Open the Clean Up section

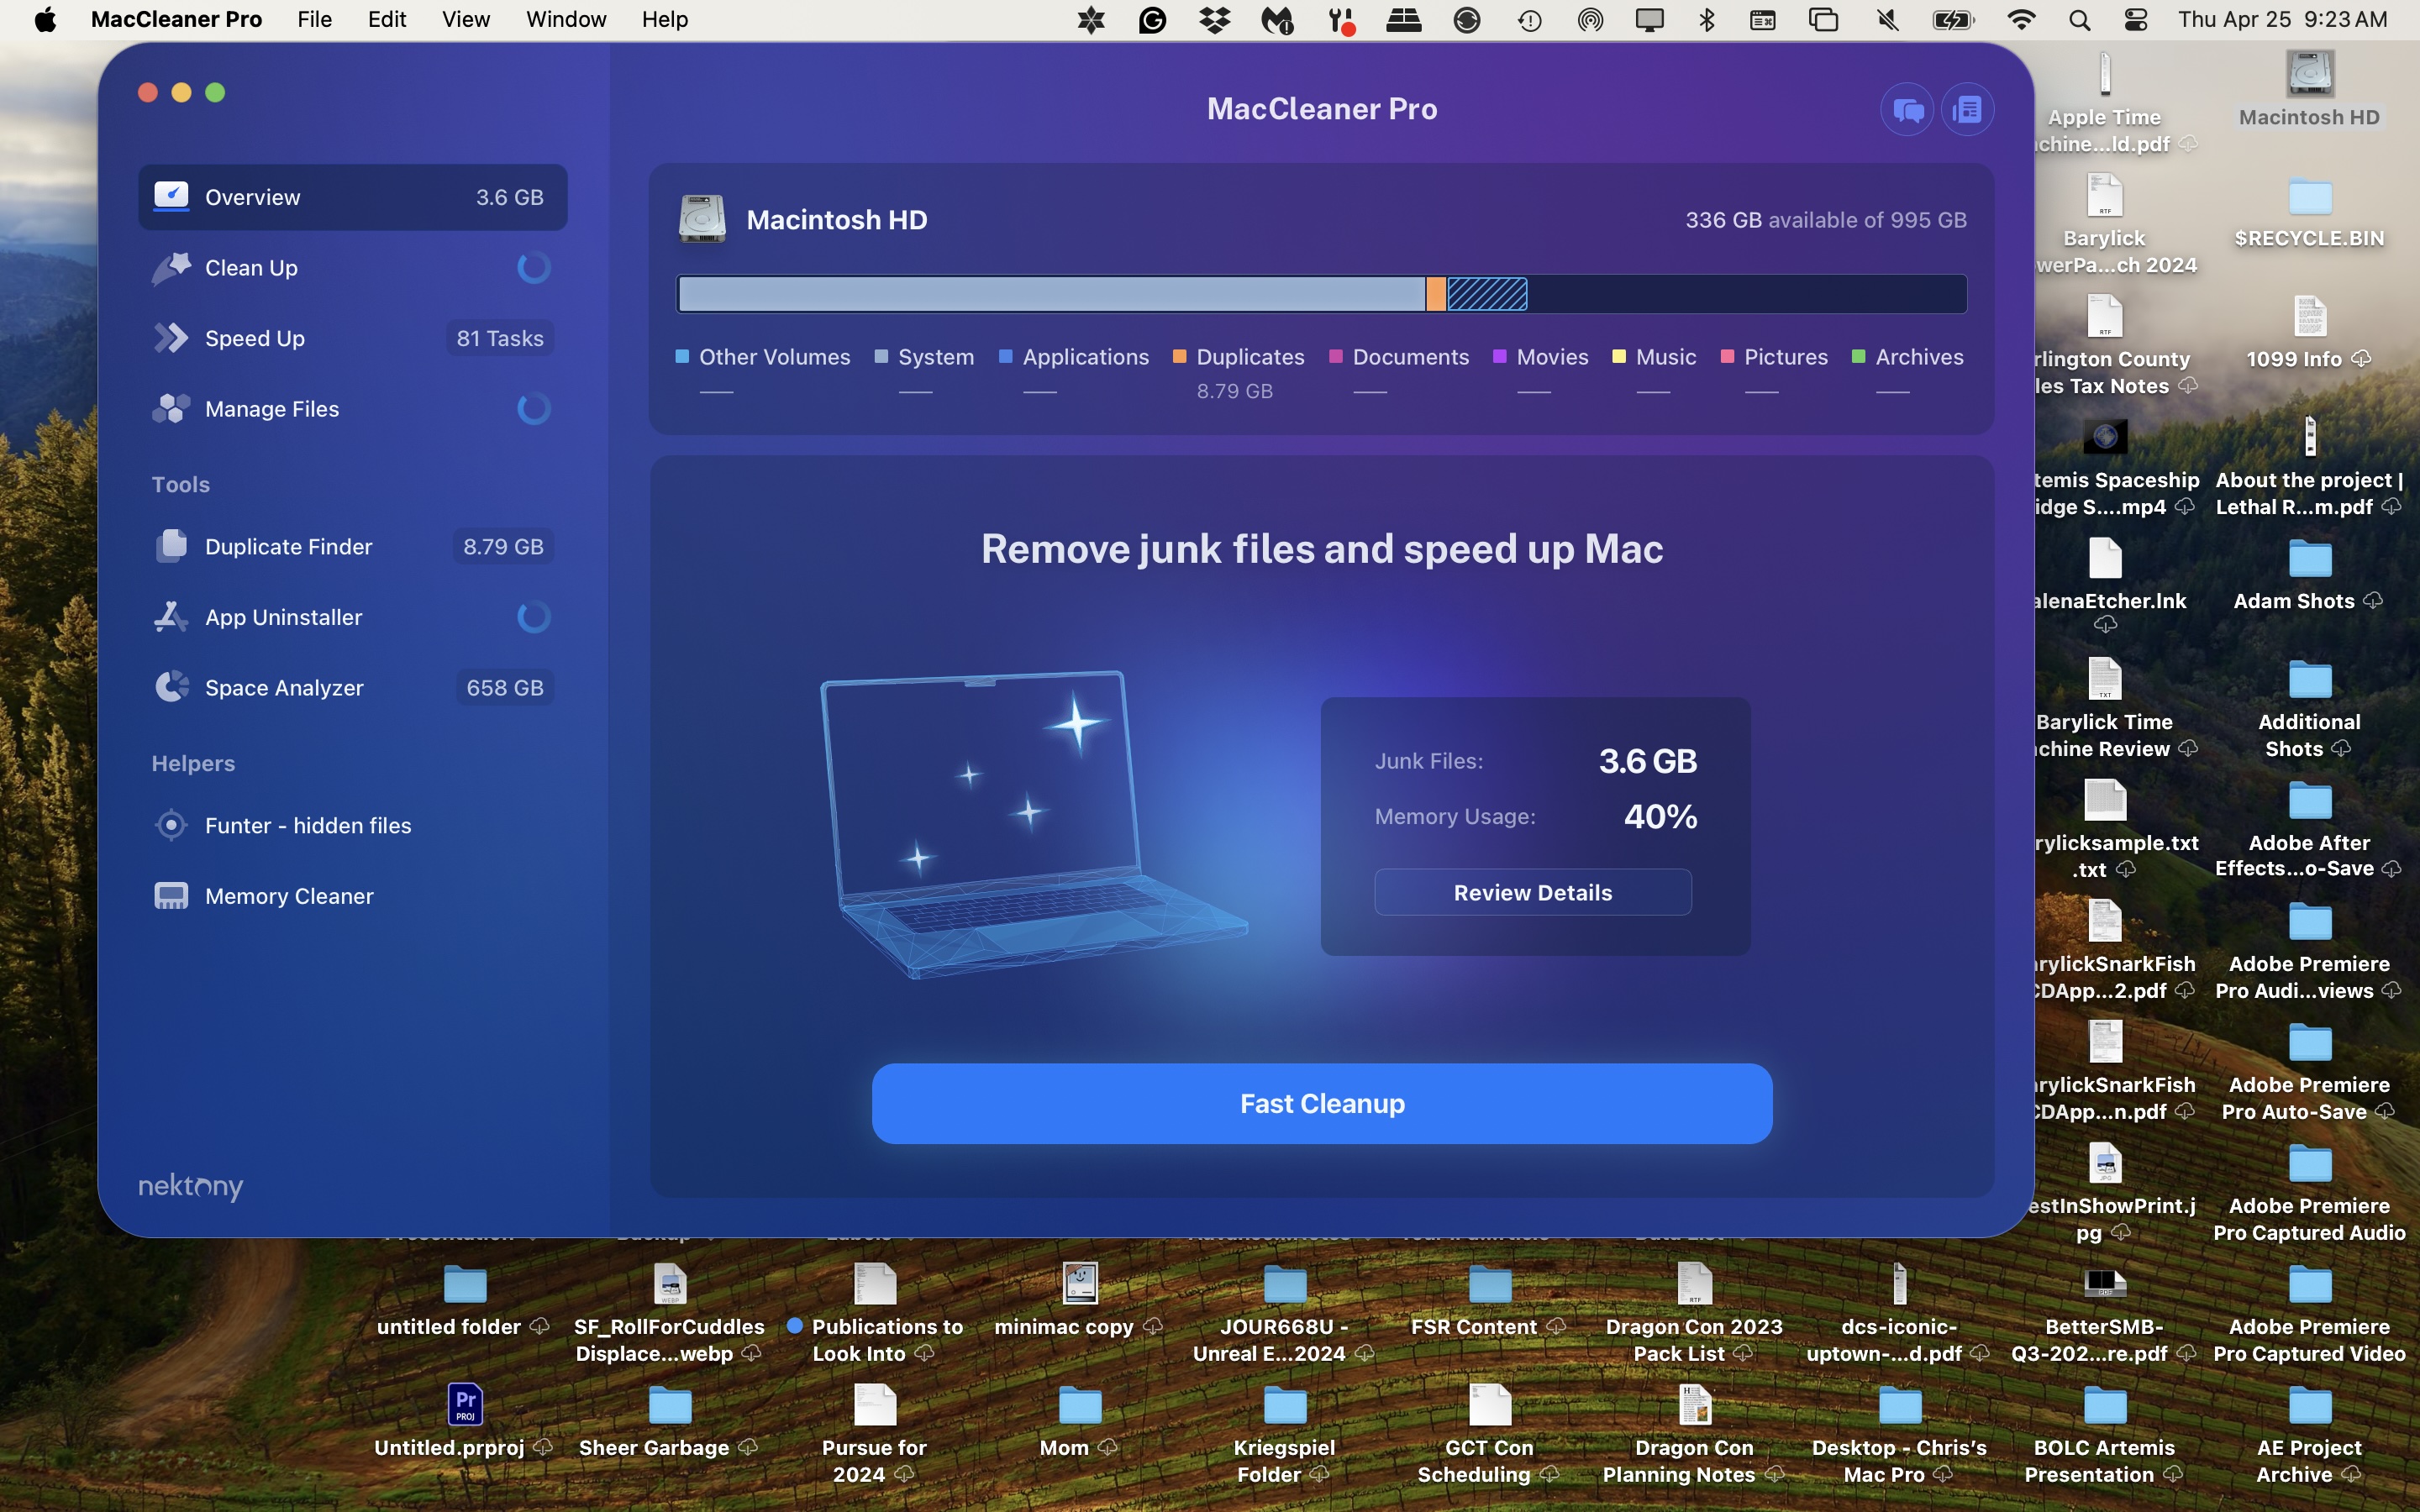click(251, 267)
